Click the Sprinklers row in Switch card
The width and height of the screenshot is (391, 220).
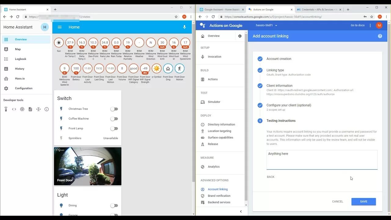coord(88,138)
